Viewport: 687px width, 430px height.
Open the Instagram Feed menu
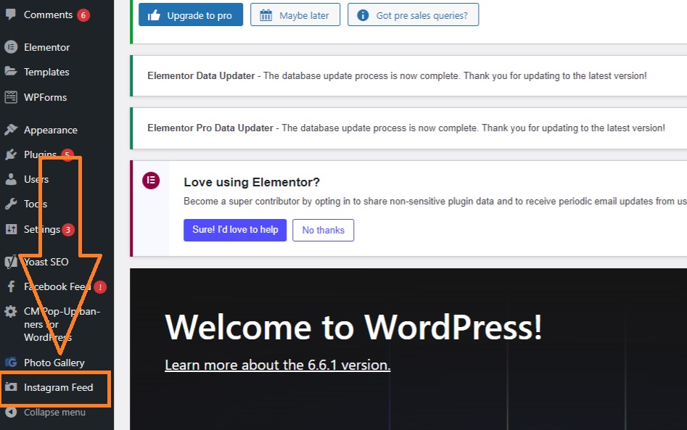pyautogui.click(x=57, y=387)
